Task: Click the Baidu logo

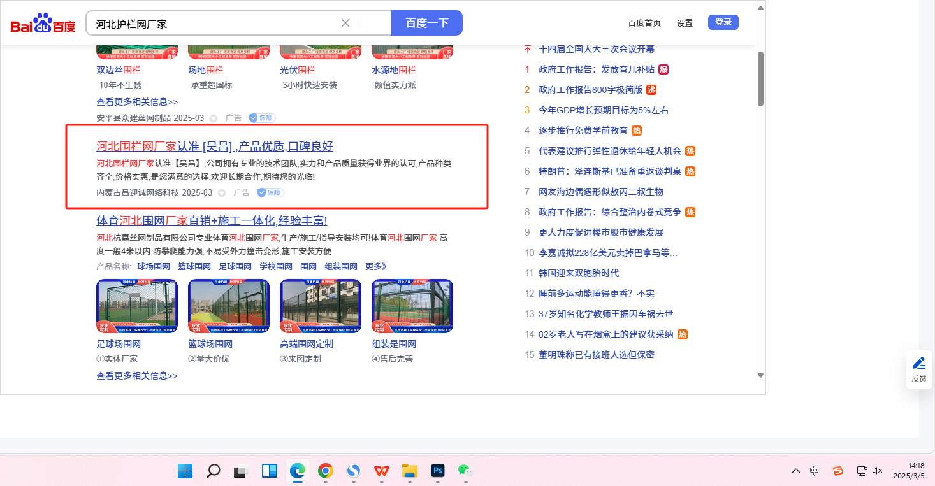Action: pyautogui.click(x=43, y=24)
